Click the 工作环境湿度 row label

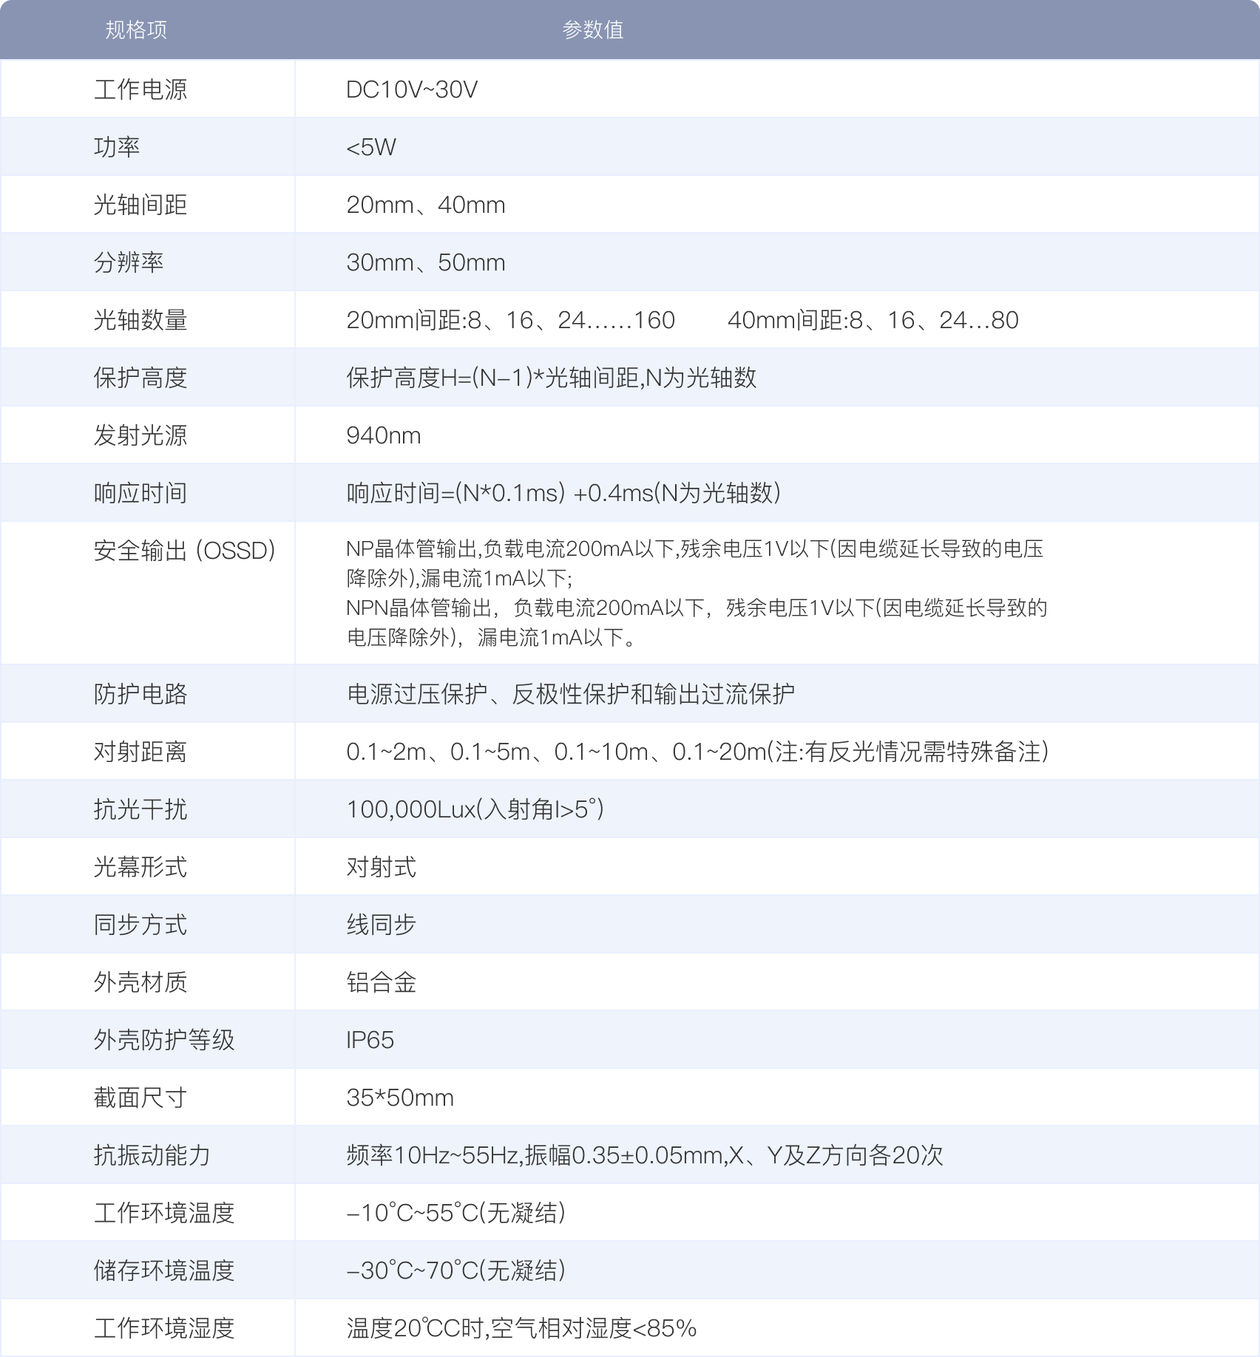(x=164, y=1327)
